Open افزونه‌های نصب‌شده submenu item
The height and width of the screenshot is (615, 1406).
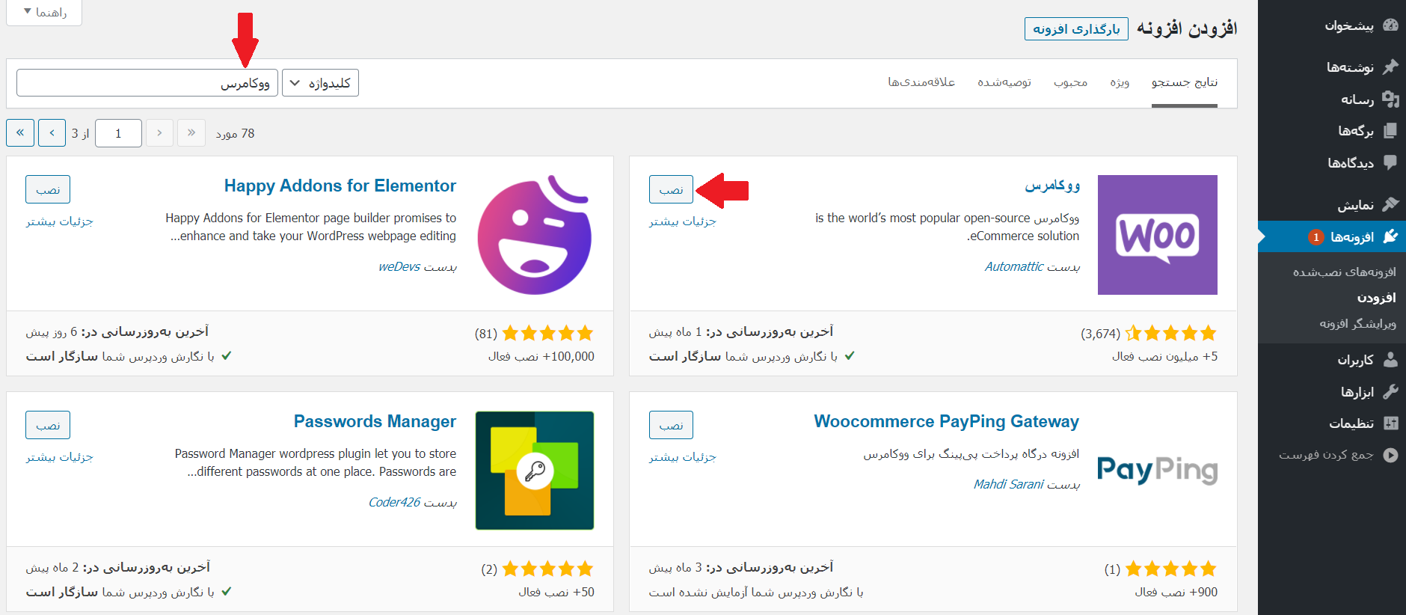point(1344,272)
